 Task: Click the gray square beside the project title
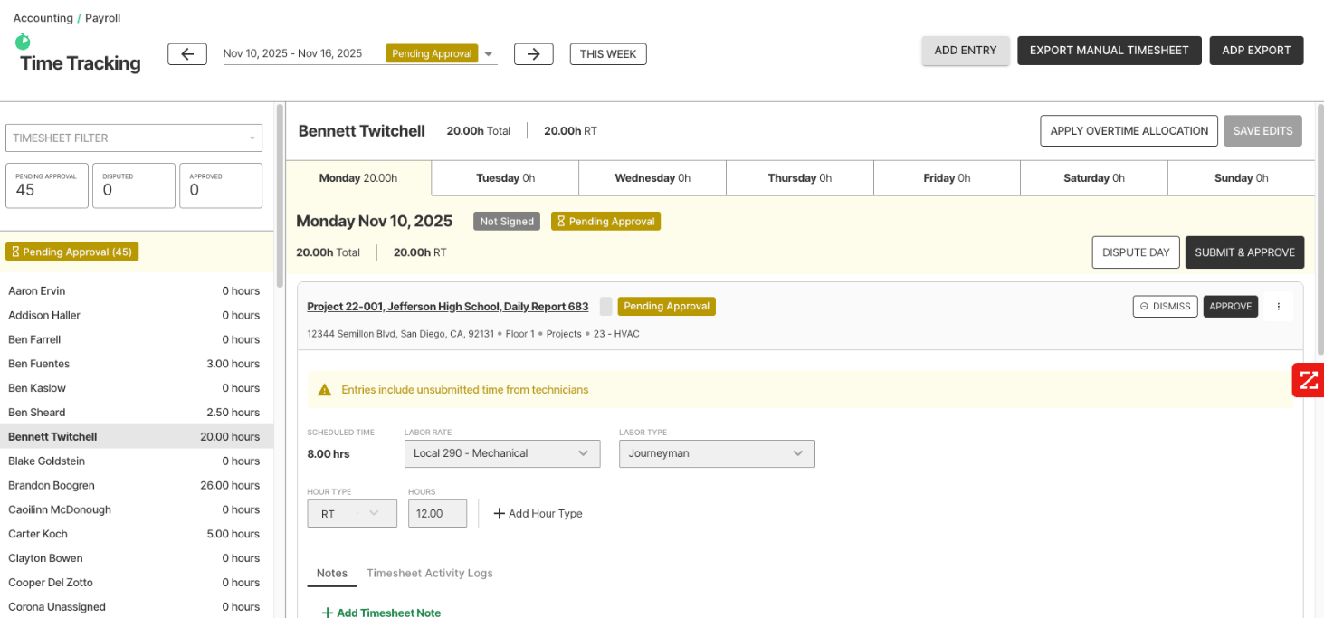[x=605, y=307]
